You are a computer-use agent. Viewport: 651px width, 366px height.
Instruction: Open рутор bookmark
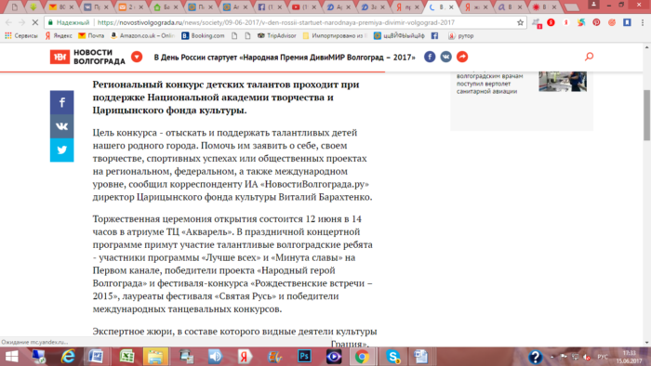[461, 36]
